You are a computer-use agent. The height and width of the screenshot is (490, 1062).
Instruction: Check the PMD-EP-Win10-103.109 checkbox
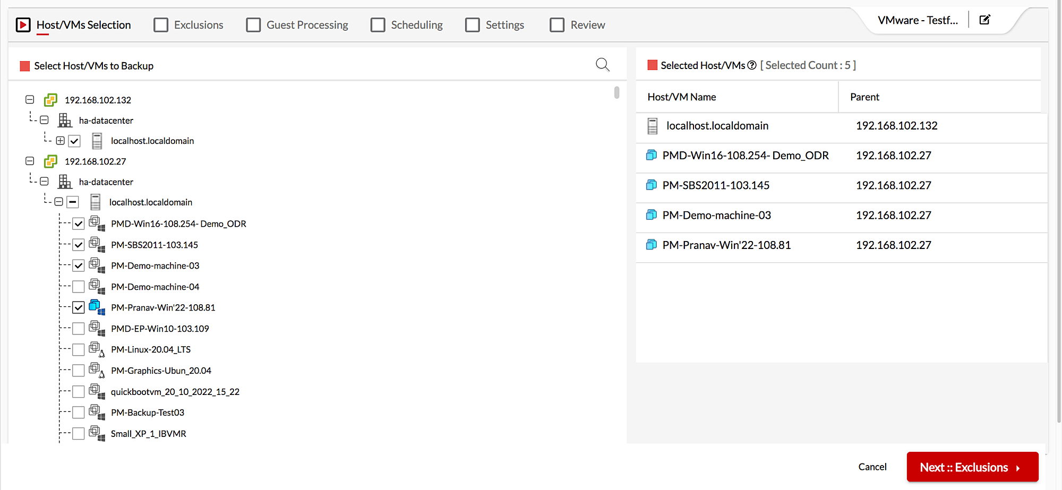[79, 329]
